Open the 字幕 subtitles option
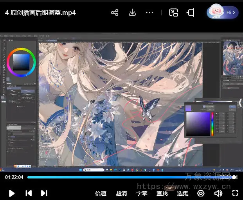This screenshot has height=200, width=243. [142, 193]
